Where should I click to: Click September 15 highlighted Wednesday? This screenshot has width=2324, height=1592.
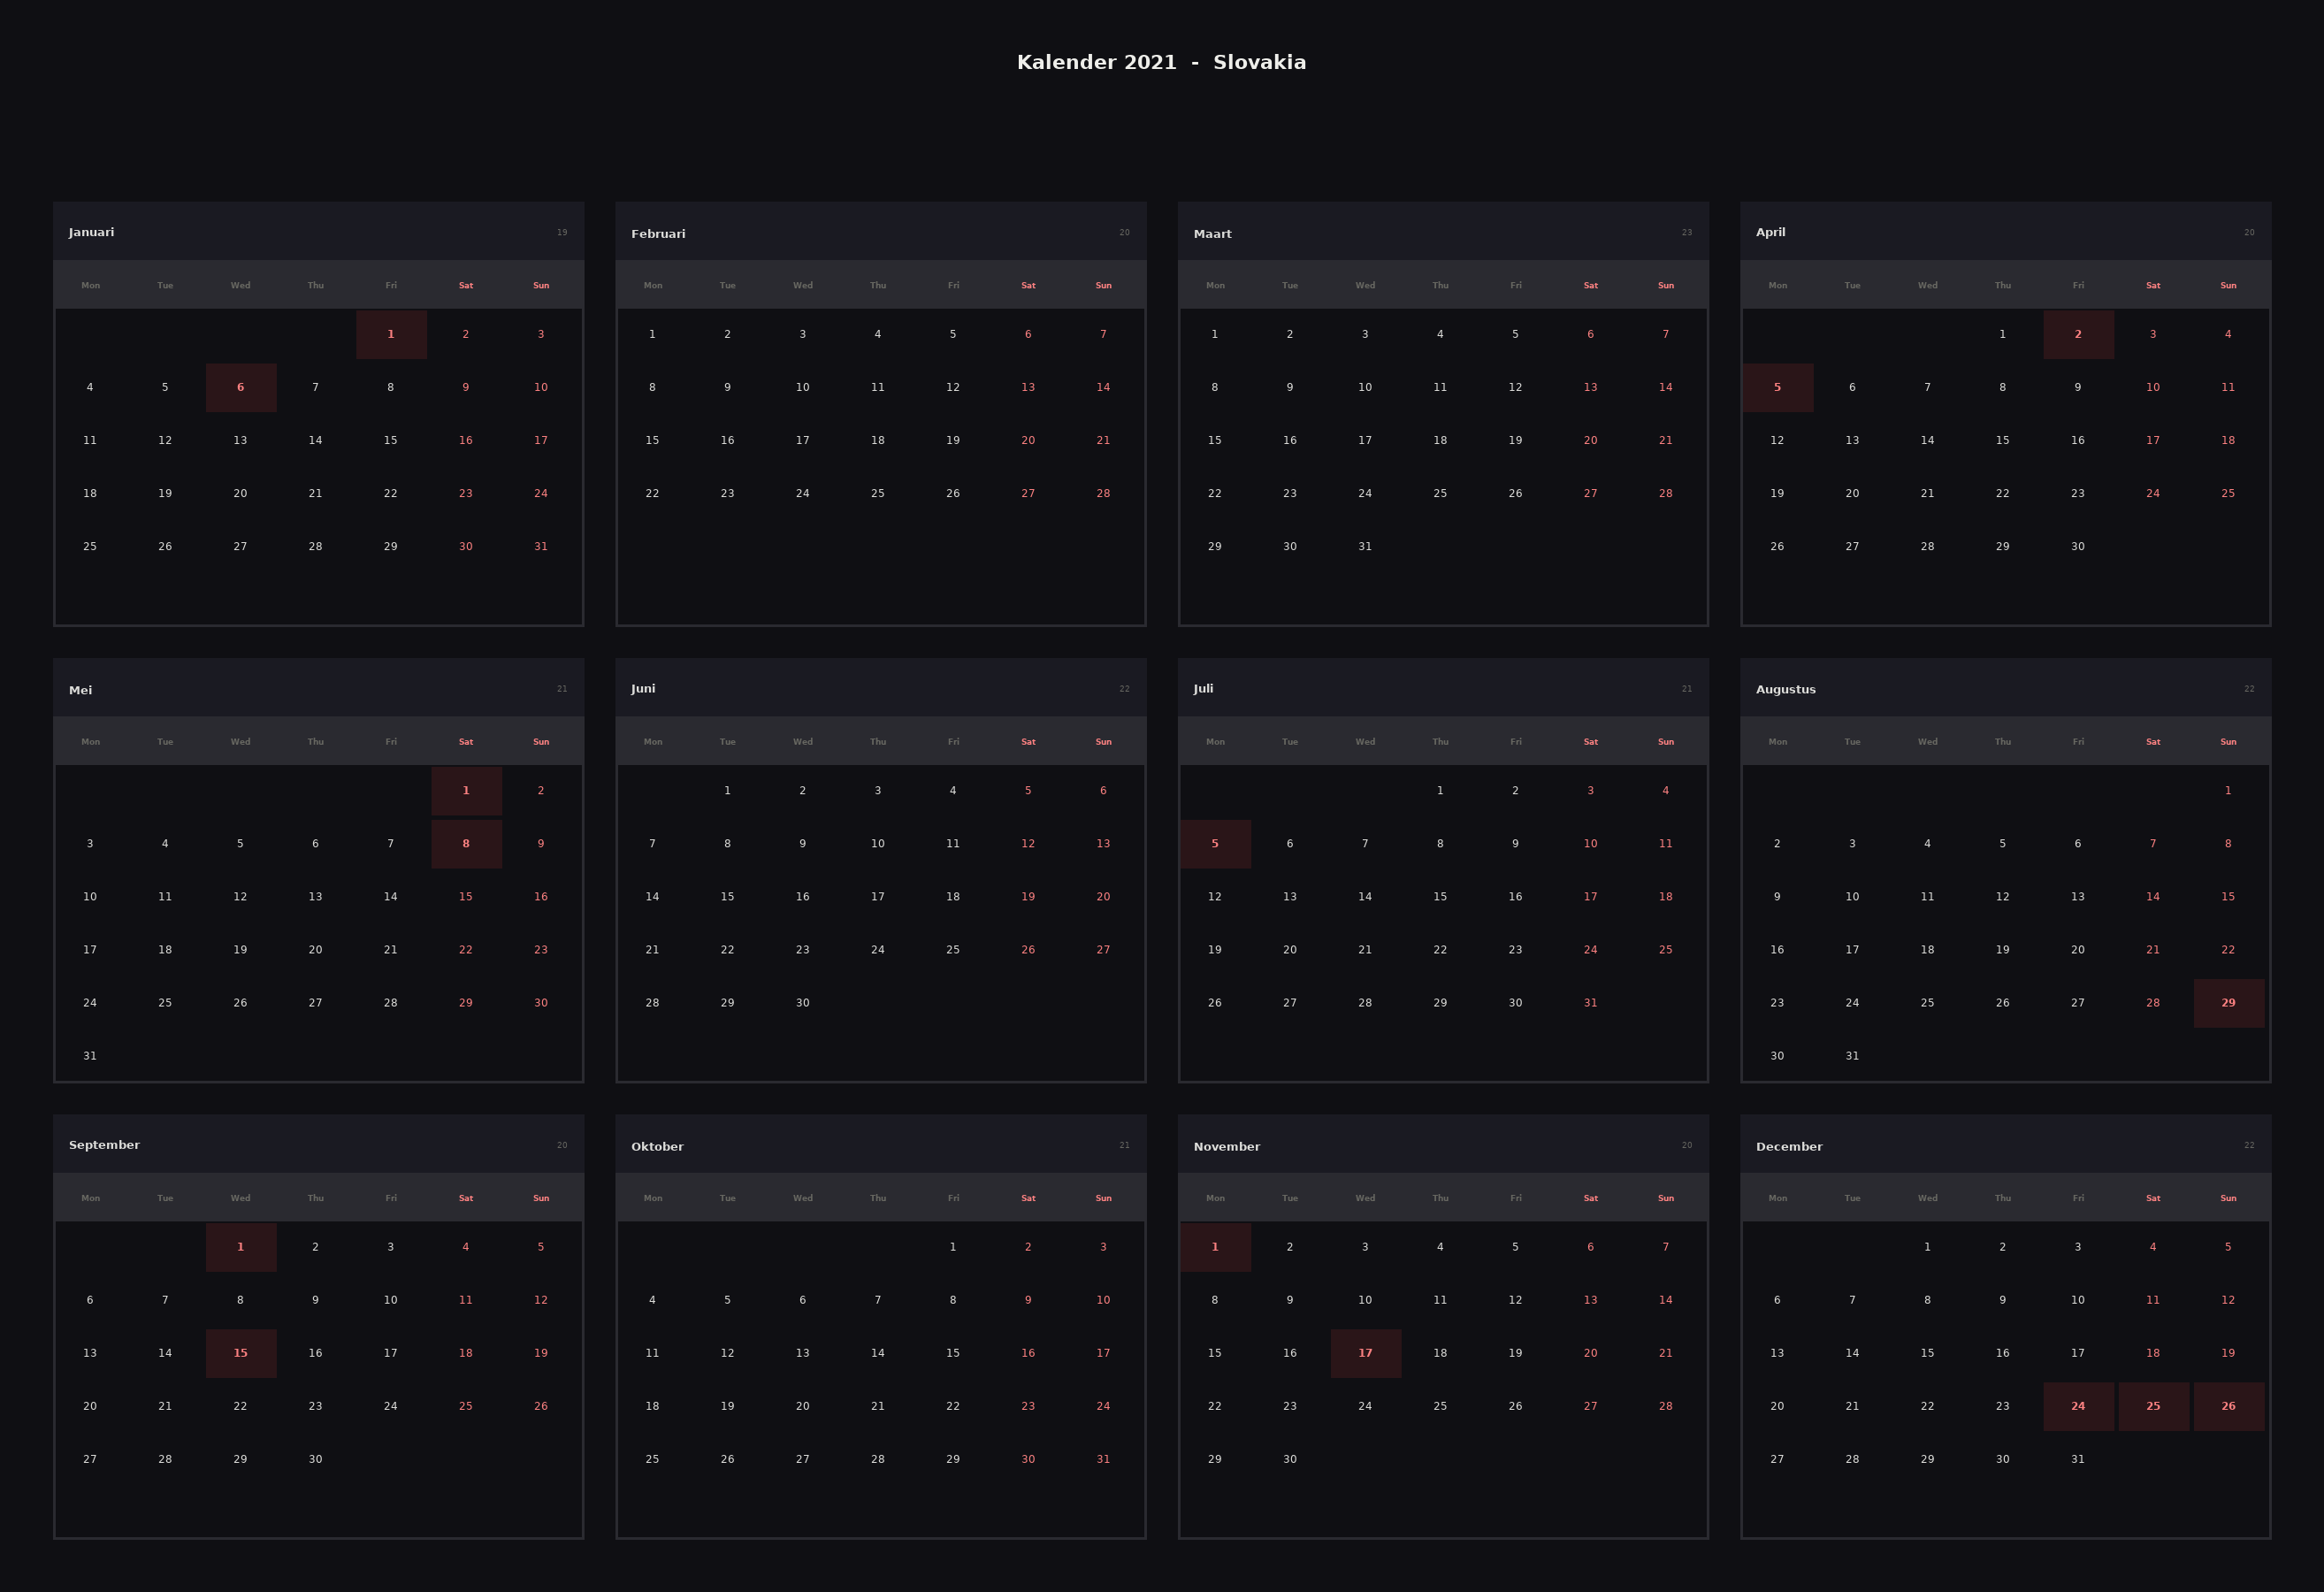coord(241,1353)
